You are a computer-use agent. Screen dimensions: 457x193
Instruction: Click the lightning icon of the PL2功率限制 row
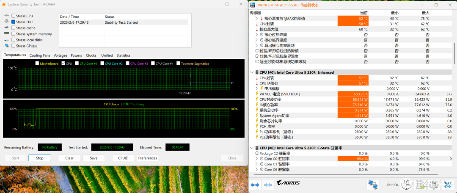257,137
